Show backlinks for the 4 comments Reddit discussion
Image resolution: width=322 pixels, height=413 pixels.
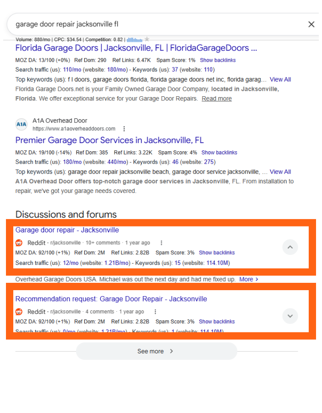pos(217,322)
